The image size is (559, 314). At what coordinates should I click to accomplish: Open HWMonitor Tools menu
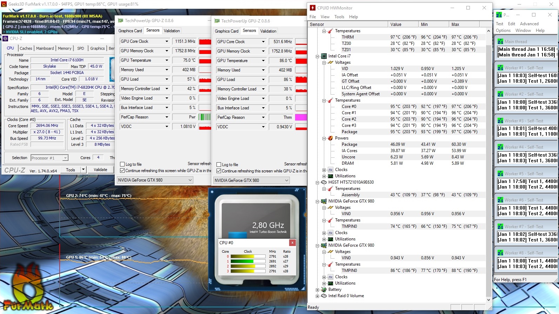click(x=339, y=17)
